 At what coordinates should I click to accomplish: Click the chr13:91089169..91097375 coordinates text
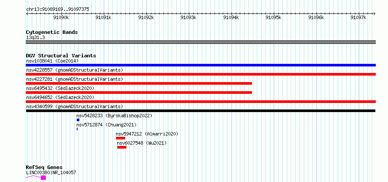pos(58,10)
